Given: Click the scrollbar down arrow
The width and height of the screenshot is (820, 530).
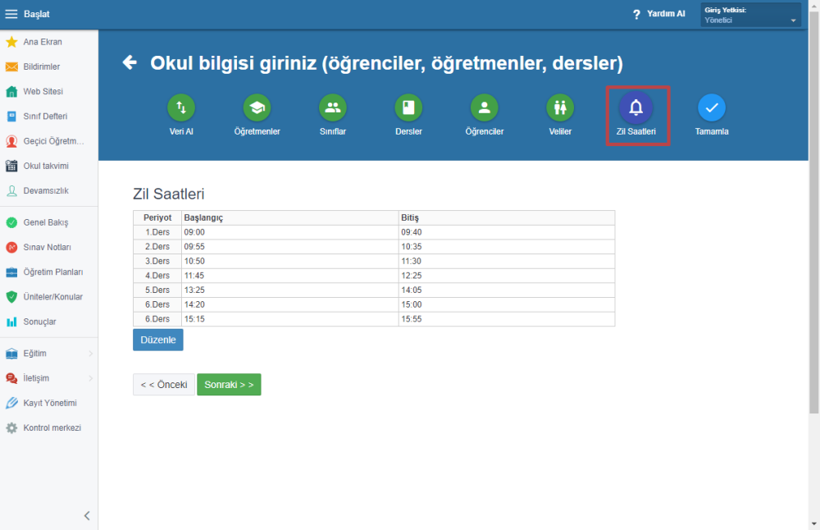Looking at the screenshot, I should (x=814, y=523).
